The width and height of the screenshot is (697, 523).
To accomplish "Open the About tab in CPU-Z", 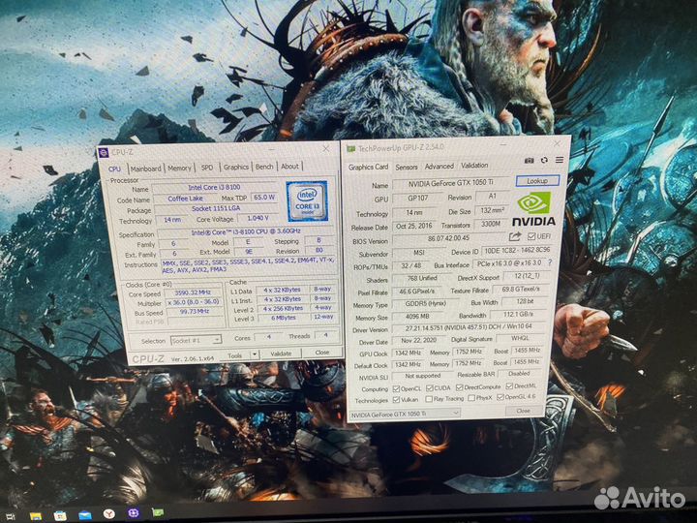I will pos(289,166).
